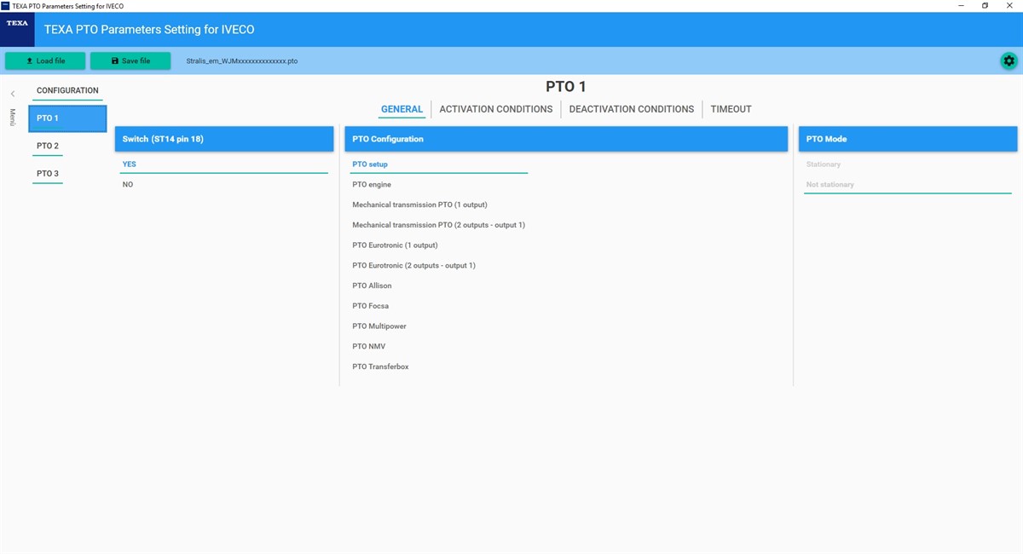The width and height of the screenshot is (1023, 554).
Task: Click the loaded file name Stralis_em_WJM
Action: tap(242, 61)
